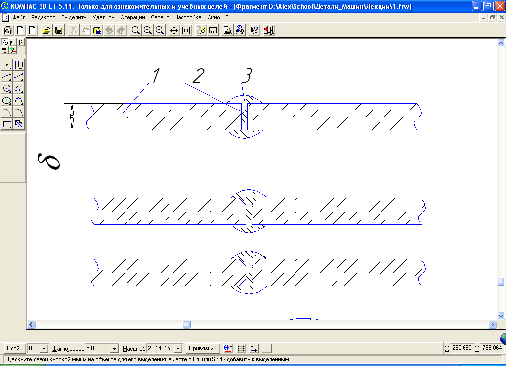This screenshot has width=506, height=366.
Task: Open the Окно menu
Action: click(x=213, y=17)
